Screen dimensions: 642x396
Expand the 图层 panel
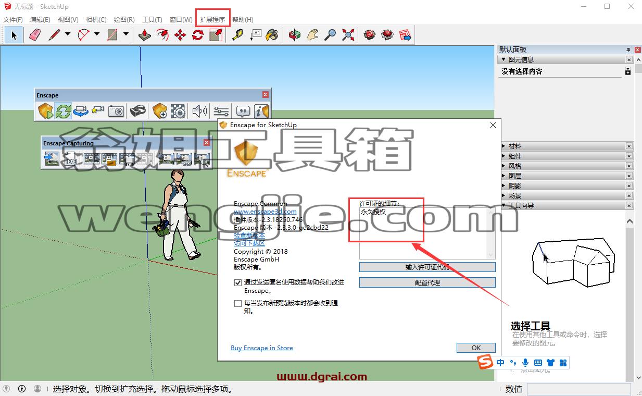[x=503, y=176]
